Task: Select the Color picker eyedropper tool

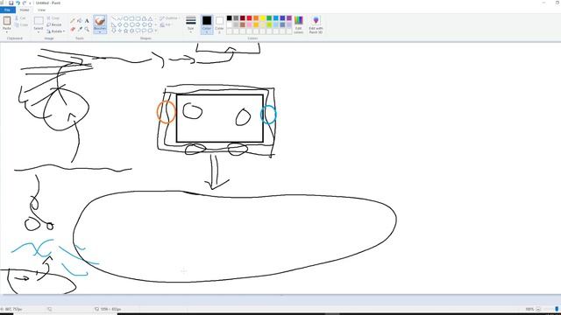Action: (80, 29)
